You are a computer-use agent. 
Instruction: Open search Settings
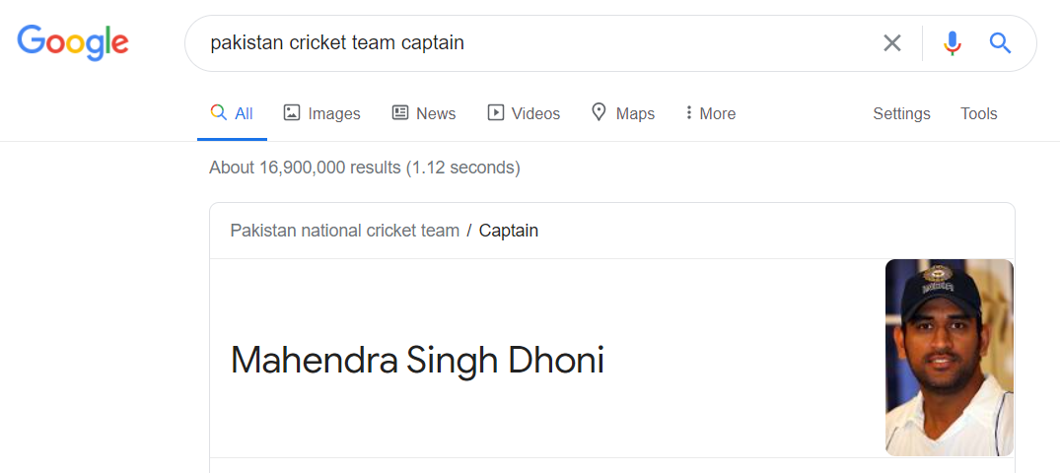click(x=901, y=113)
